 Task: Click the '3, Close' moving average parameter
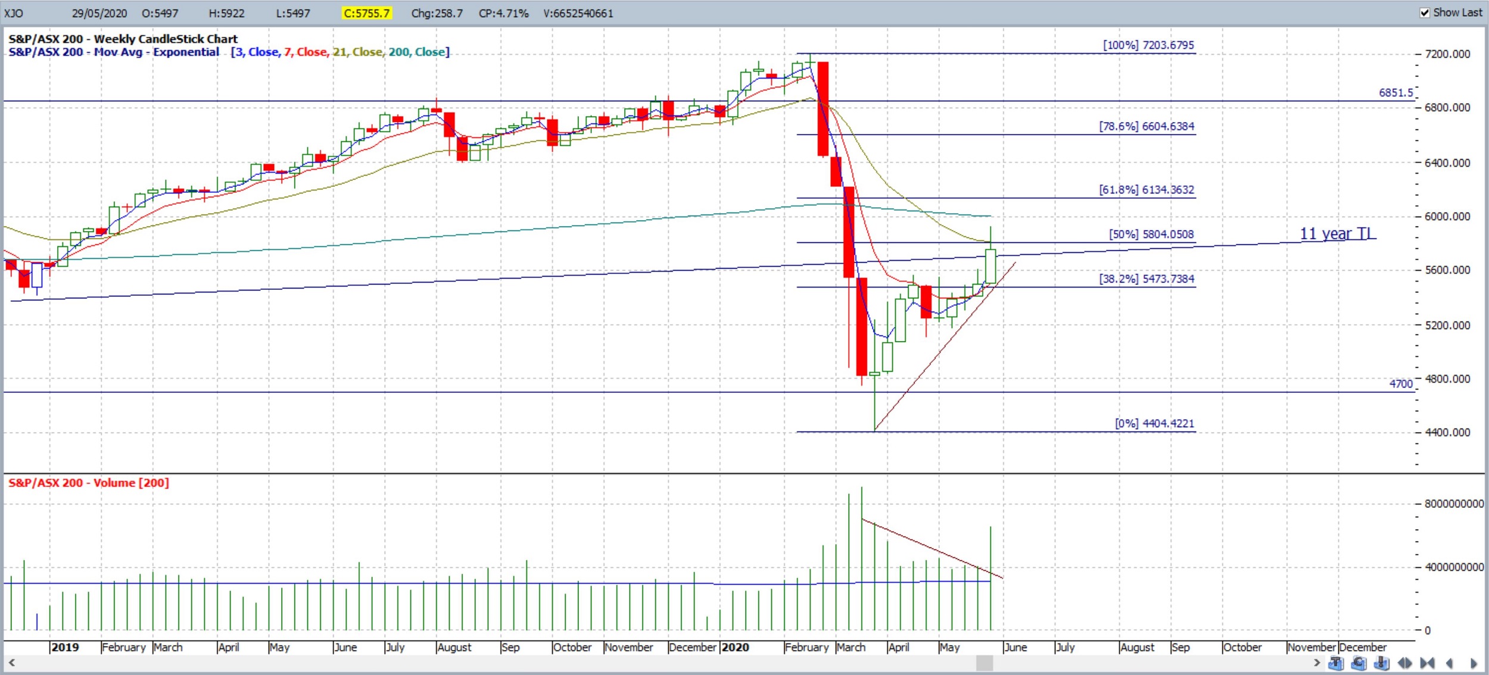(x=256, y=52)
